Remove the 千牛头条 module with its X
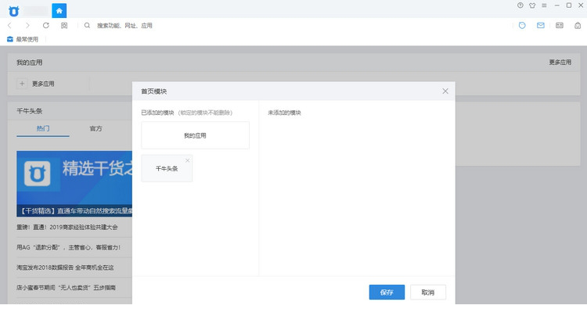587x316 pixels. click(x=188, y=160)
